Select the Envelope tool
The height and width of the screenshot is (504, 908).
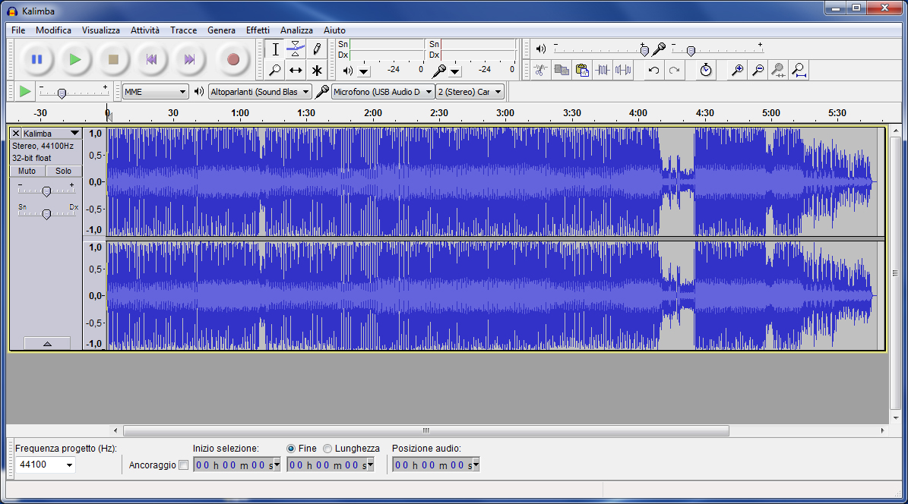pyautogui.click(x=296, y=49)
